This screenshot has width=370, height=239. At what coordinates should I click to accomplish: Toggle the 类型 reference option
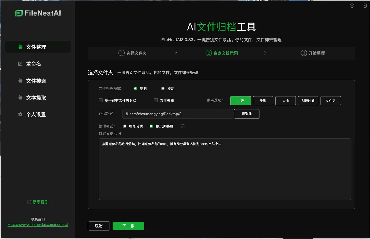263,101
